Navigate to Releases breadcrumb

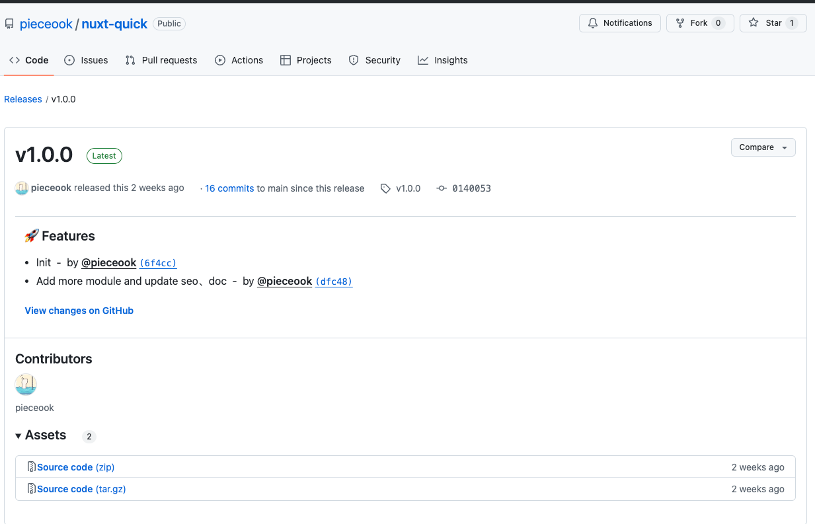point(23,99)
